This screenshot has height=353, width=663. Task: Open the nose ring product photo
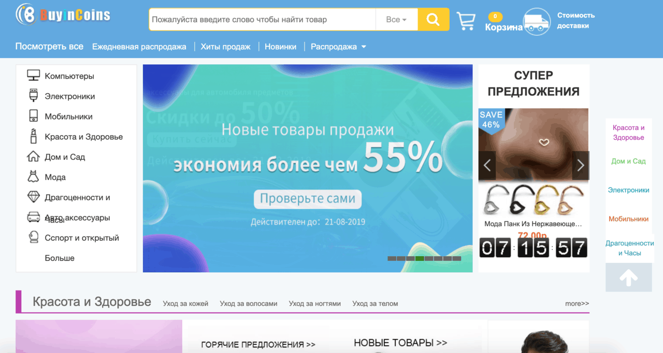pyautogui.click(x=534, y=144)
